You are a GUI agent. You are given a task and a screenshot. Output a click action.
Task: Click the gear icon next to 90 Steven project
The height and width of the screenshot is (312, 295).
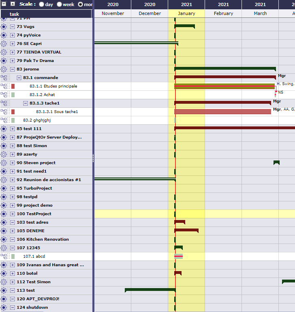pos(4,163)
